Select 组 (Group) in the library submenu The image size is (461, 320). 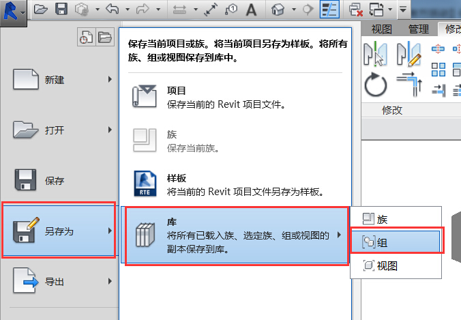(396, 242)
